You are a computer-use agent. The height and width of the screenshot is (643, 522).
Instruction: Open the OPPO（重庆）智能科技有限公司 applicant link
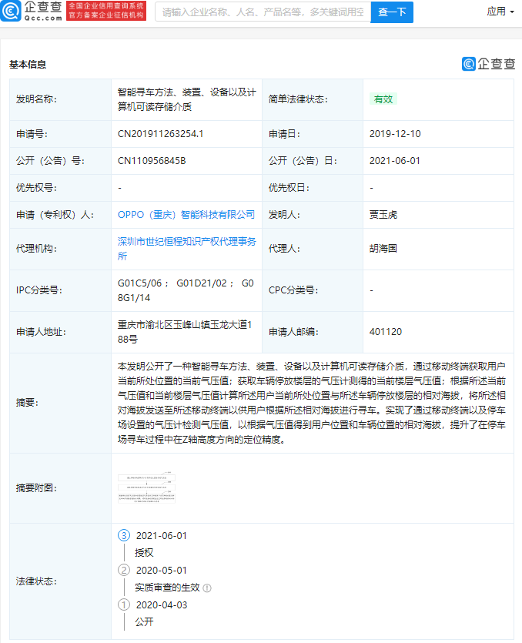pos(186,214)
